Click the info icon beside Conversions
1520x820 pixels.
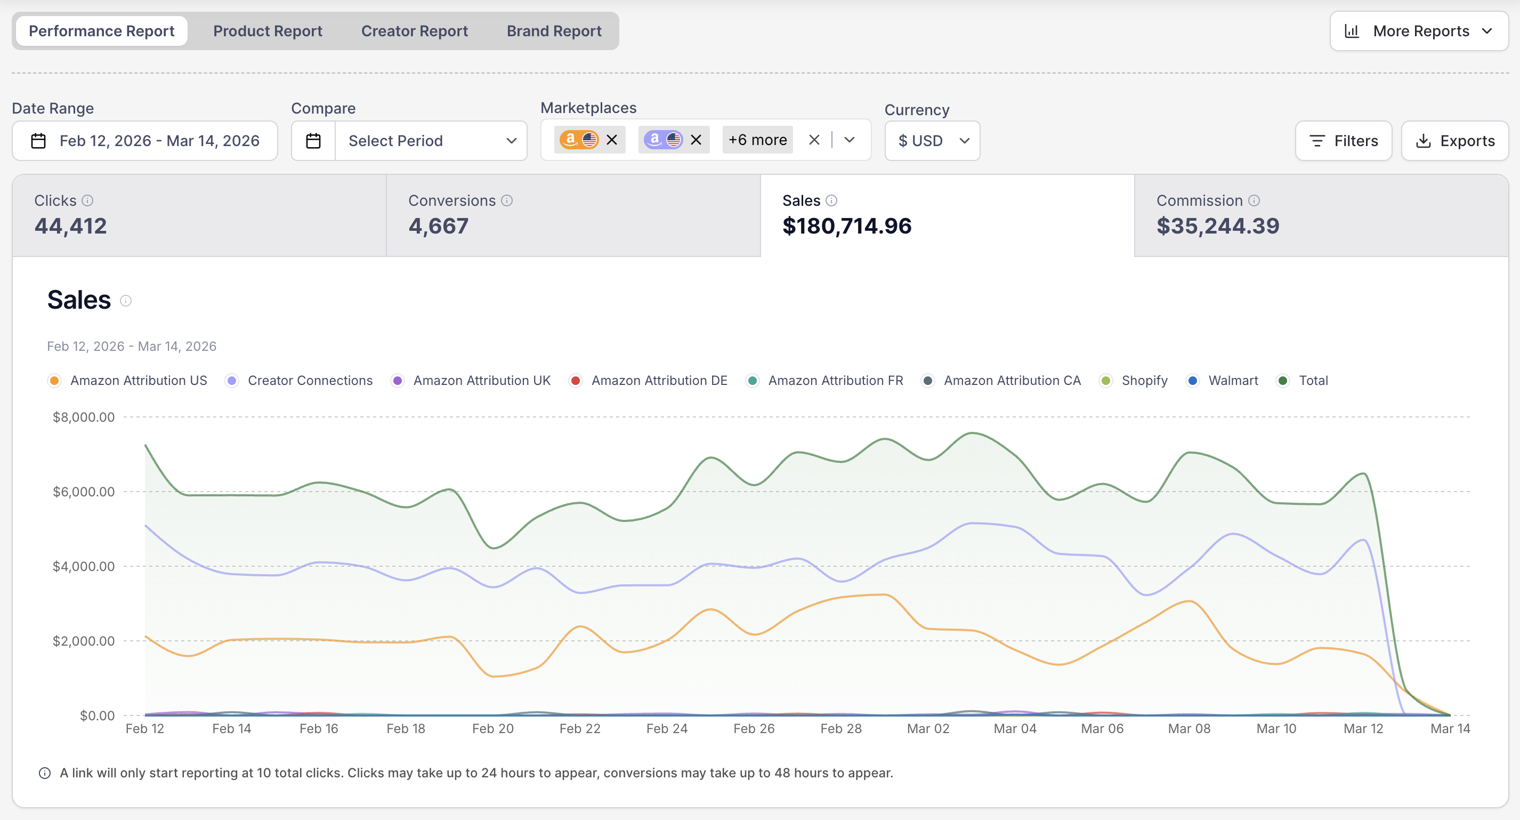click(507, 200)
